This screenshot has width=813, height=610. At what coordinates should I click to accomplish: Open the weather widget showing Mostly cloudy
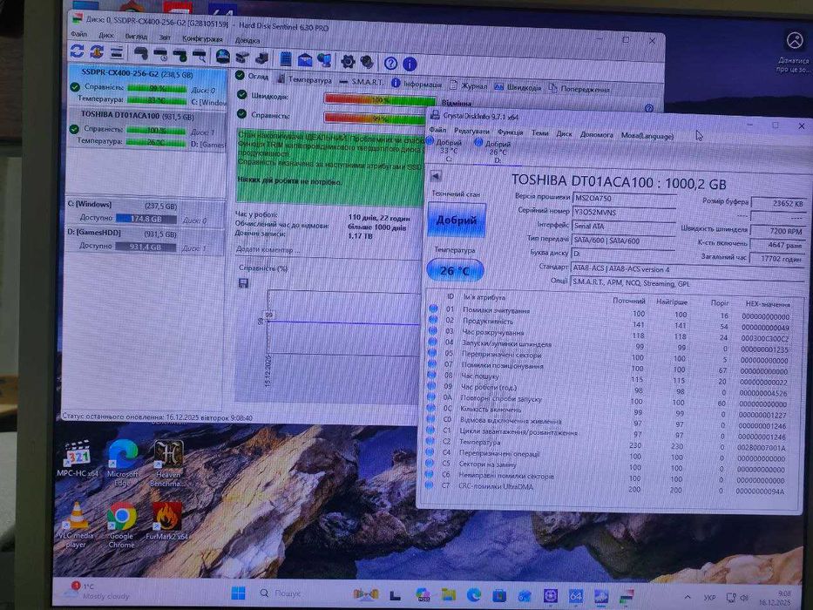[99, 591]
